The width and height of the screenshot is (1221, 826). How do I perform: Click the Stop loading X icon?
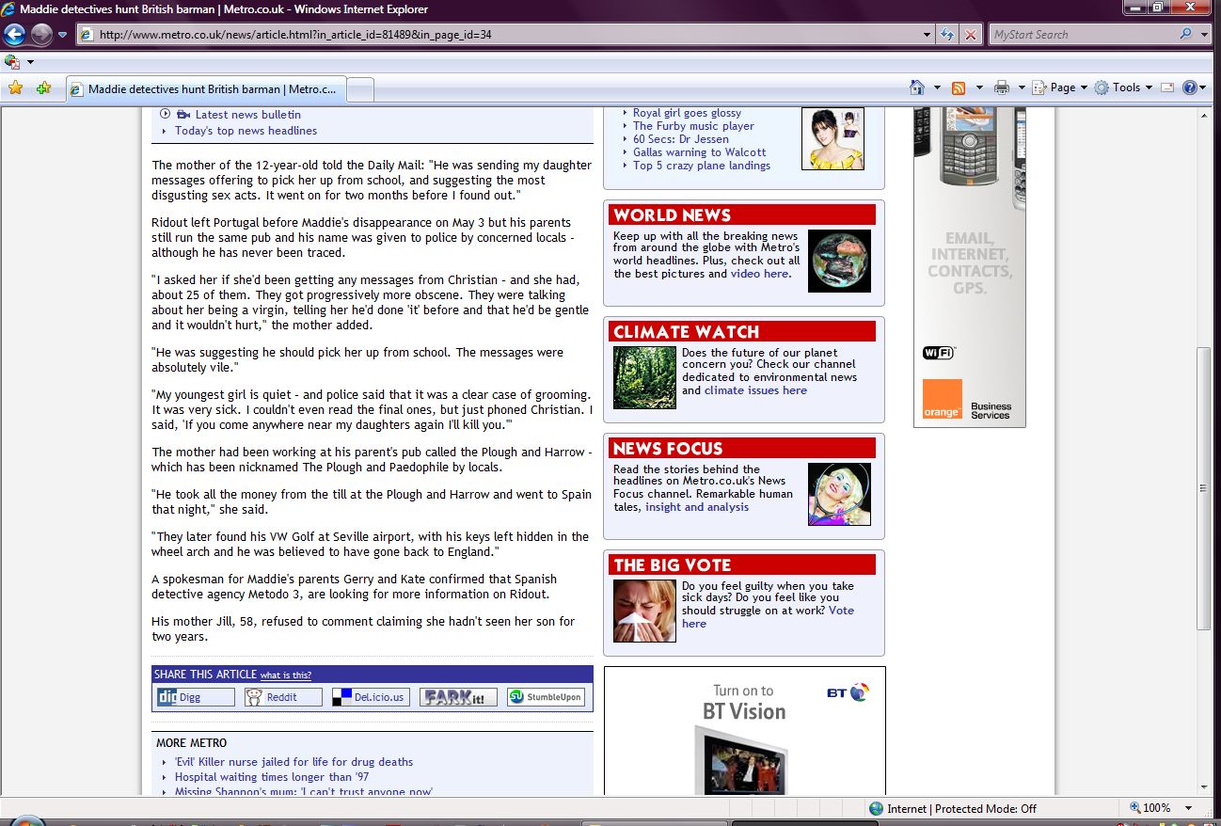pyautogui.click(x=971, y=35)
